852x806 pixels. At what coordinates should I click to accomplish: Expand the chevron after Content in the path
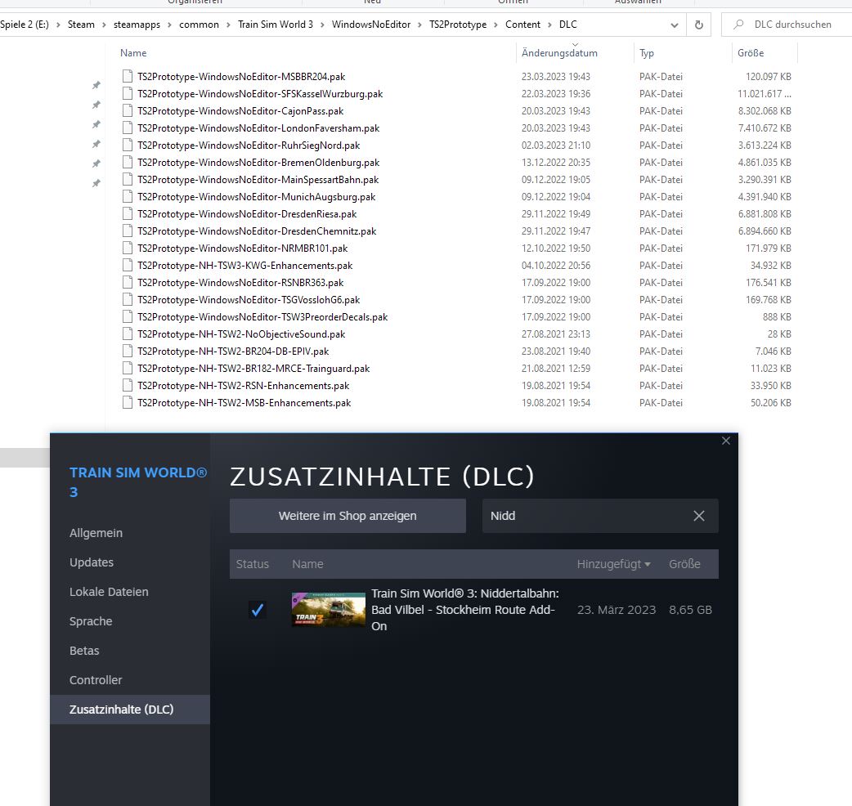coord(549,25)
